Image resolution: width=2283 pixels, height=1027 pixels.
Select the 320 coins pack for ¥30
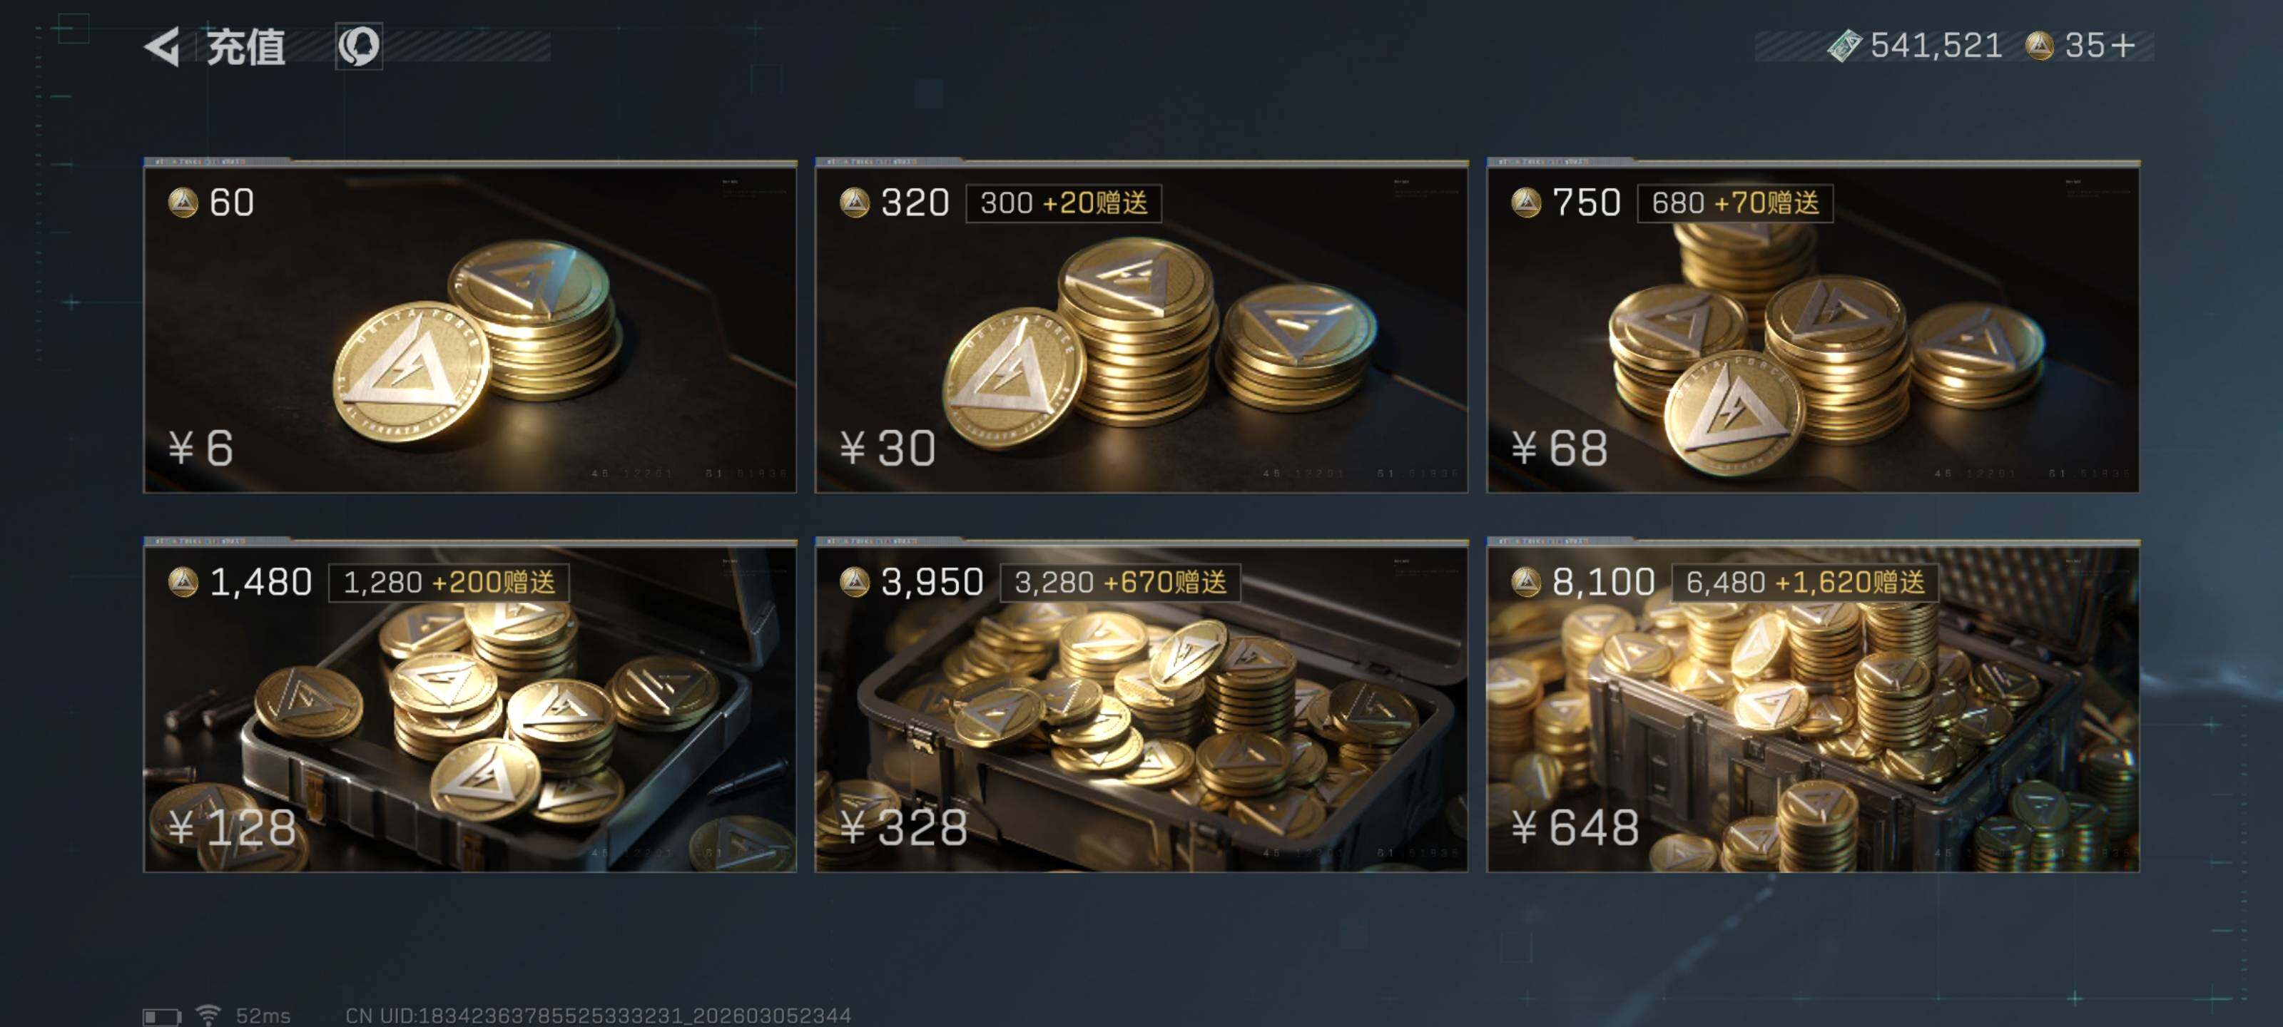click(x=1141, y=326)
